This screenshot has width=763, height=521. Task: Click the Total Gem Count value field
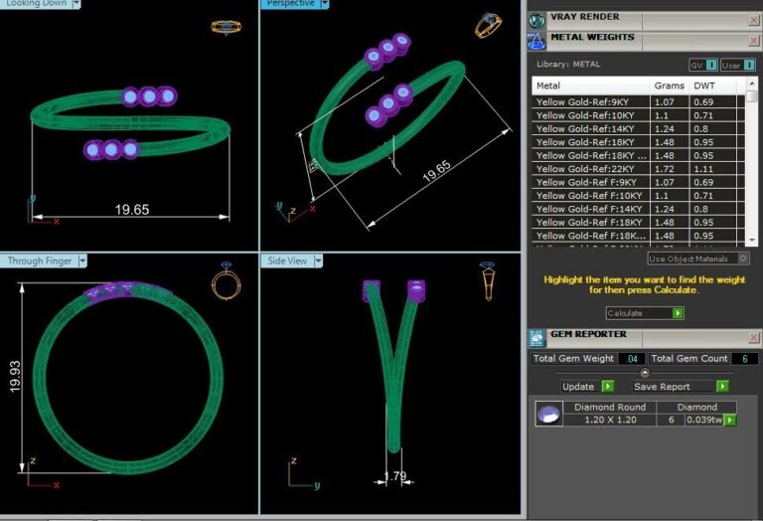coord(744,359)
